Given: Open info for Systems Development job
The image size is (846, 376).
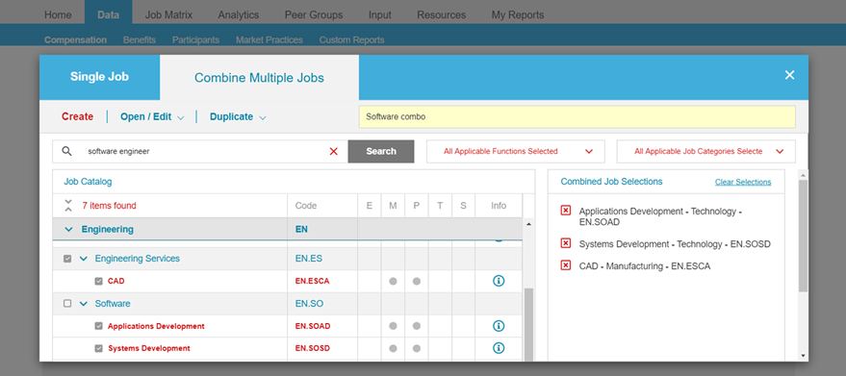Looking at the screenshot, I should coord(499,348).
